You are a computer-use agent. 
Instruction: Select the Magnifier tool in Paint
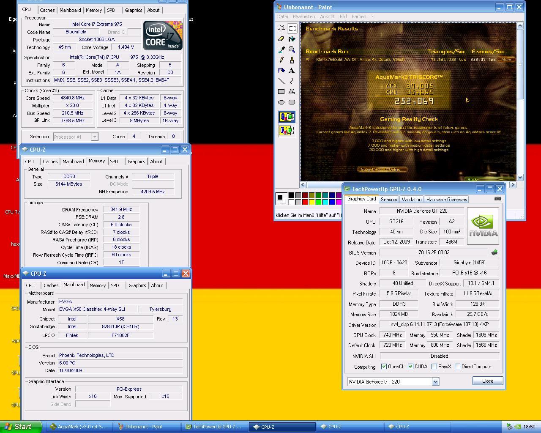[292, 49]
